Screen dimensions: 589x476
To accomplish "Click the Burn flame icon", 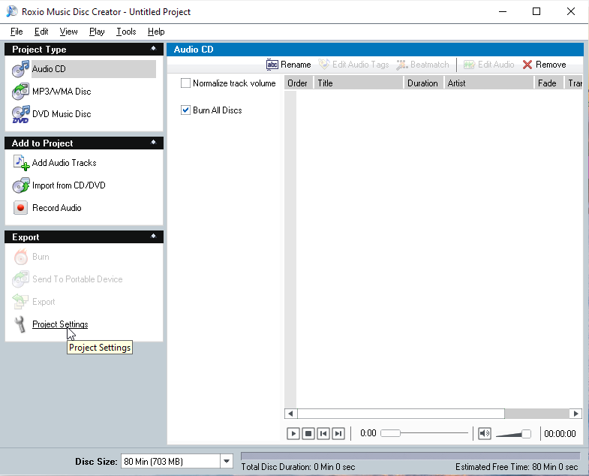I will (x=21, y=257).
